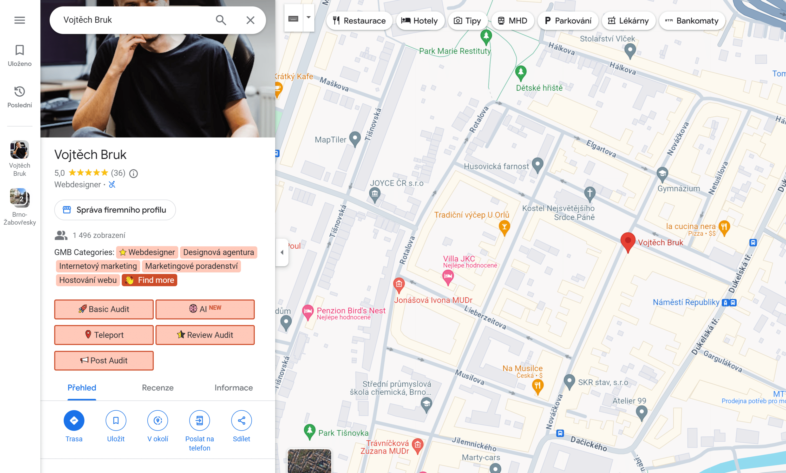Click the Trasa directions icon
This screenshot has width=786, height=473.
[x=74, y=421]
